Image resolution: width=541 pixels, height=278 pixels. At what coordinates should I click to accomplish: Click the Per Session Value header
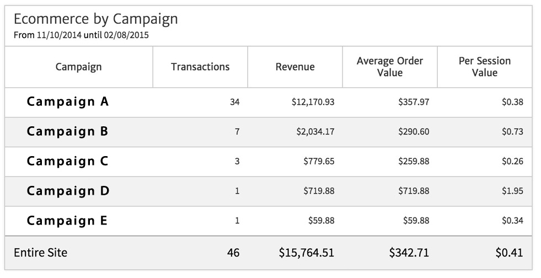[x=485, y=67]
